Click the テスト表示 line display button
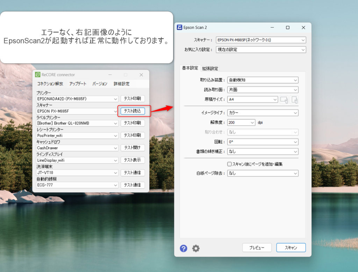The width and height of the screenshot is (358, 272). click(133, 160)
